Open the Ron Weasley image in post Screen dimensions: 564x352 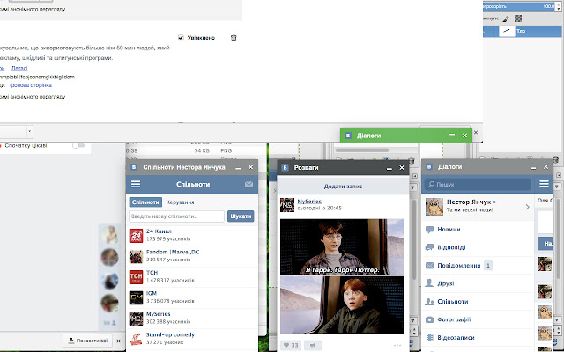tap(342, 304)
